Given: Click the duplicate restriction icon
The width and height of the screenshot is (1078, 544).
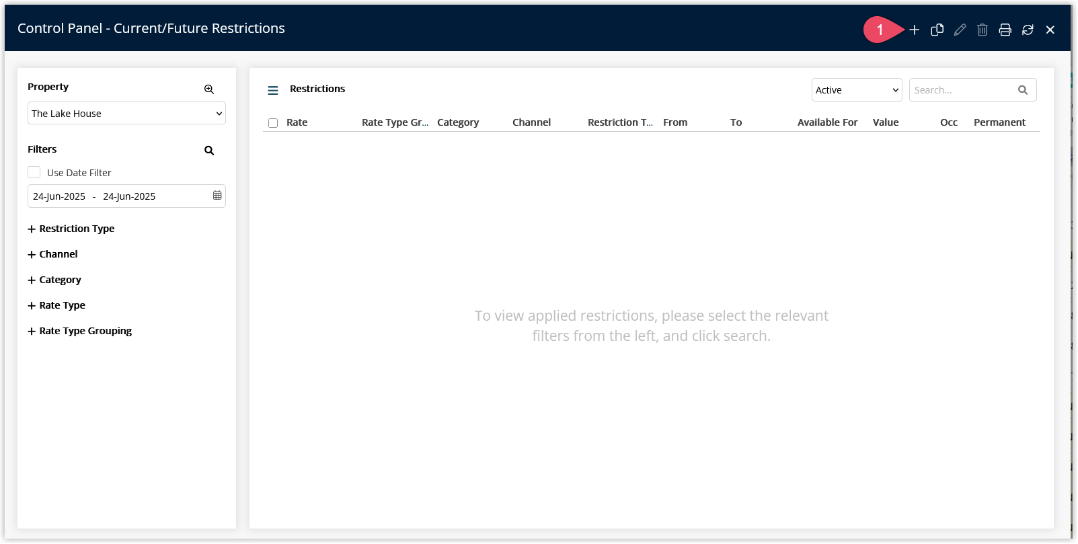Looking at the screenshot, I should pyautogui.click(x=937, y=30).
